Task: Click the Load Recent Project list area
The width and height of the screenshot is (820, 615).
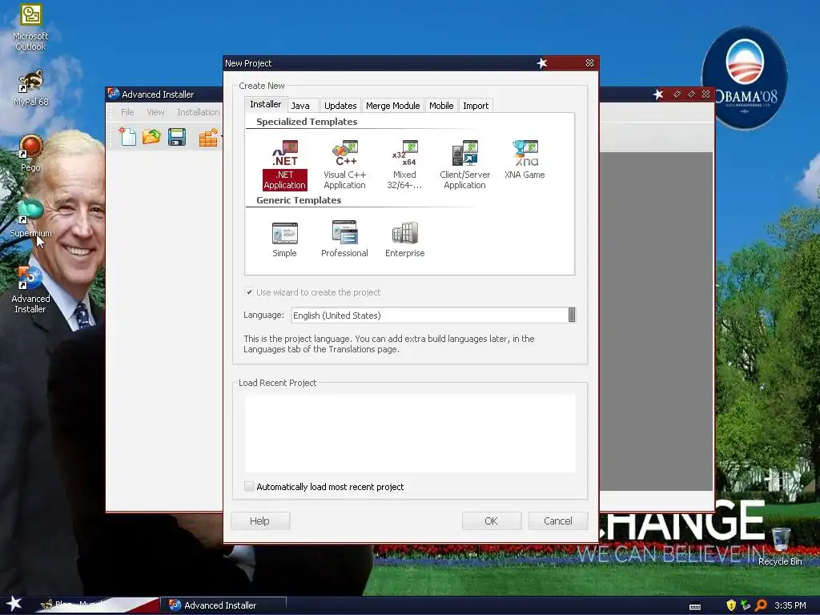Action: (410, 433)
